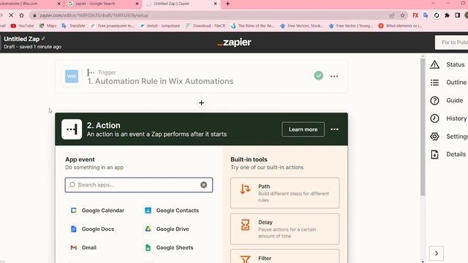Screen dimensions: 468x263
Task: Open the History side panel
Action: click(448, 118)
